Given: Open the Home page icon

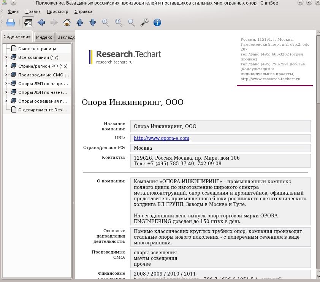Looking at the screenshot, I should (67, 22).
